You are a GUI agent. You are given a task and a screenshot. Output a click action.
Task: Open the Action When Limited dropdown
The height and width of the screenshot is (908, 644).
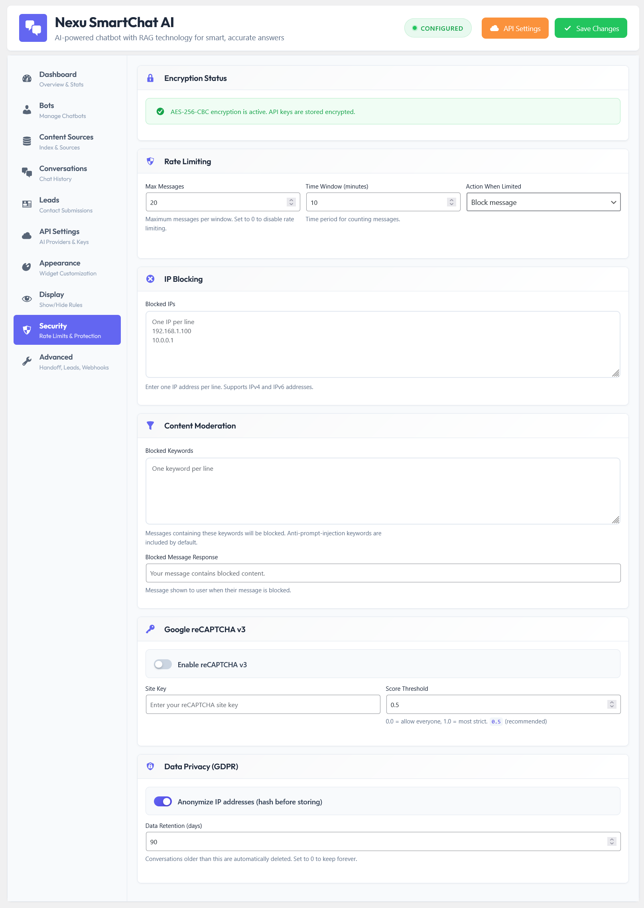pyautogui.click(x=544, y=202)
